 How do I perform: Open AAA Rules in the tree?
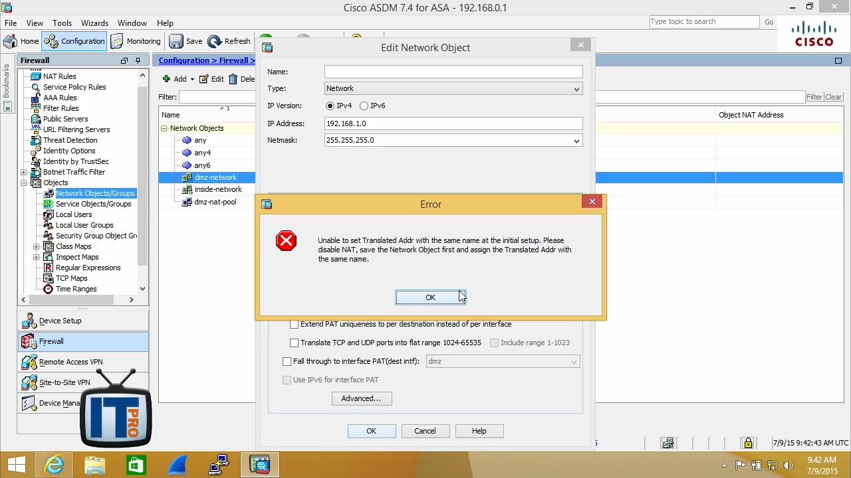(60, 98)
